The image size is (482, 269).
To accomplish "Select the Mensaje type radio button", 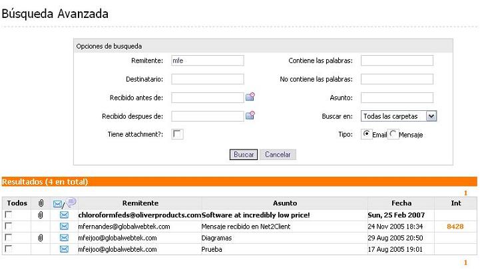I will [393, 134].
